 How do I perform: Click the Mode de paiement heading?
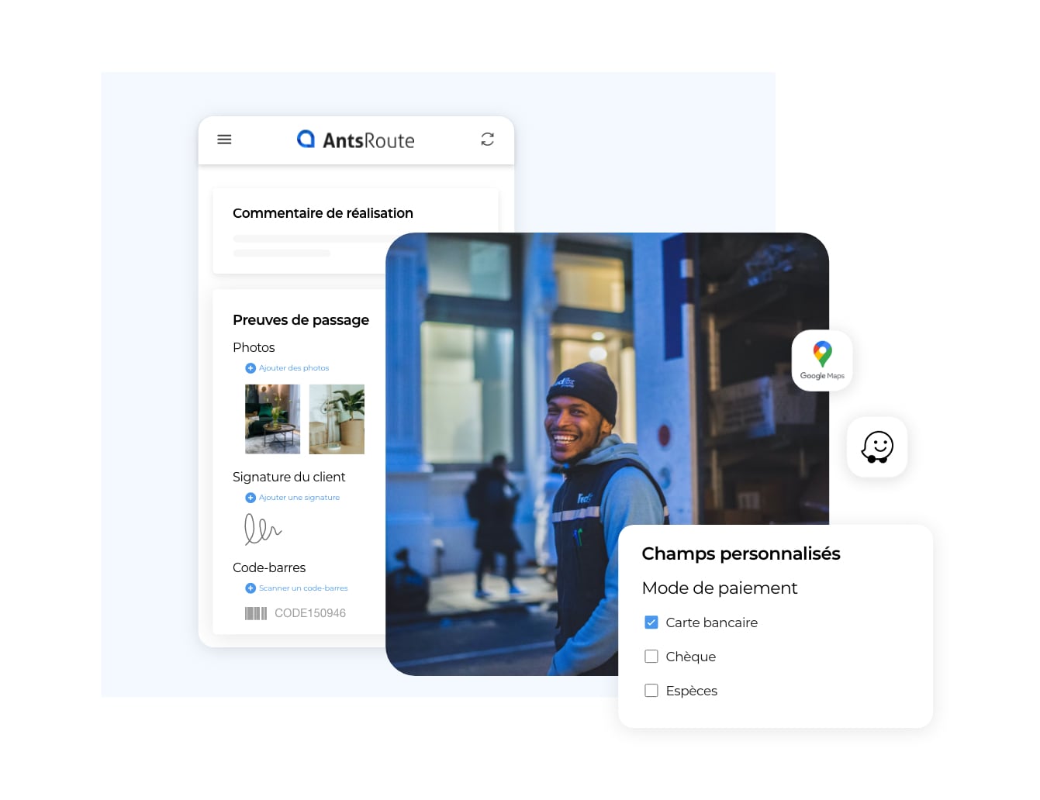[x=720, y=588]
